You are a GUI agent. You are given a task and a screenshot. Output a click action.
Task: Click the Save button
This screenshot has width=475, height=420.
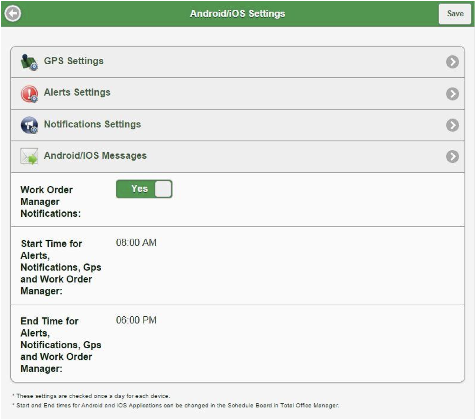tap(455, 13)
